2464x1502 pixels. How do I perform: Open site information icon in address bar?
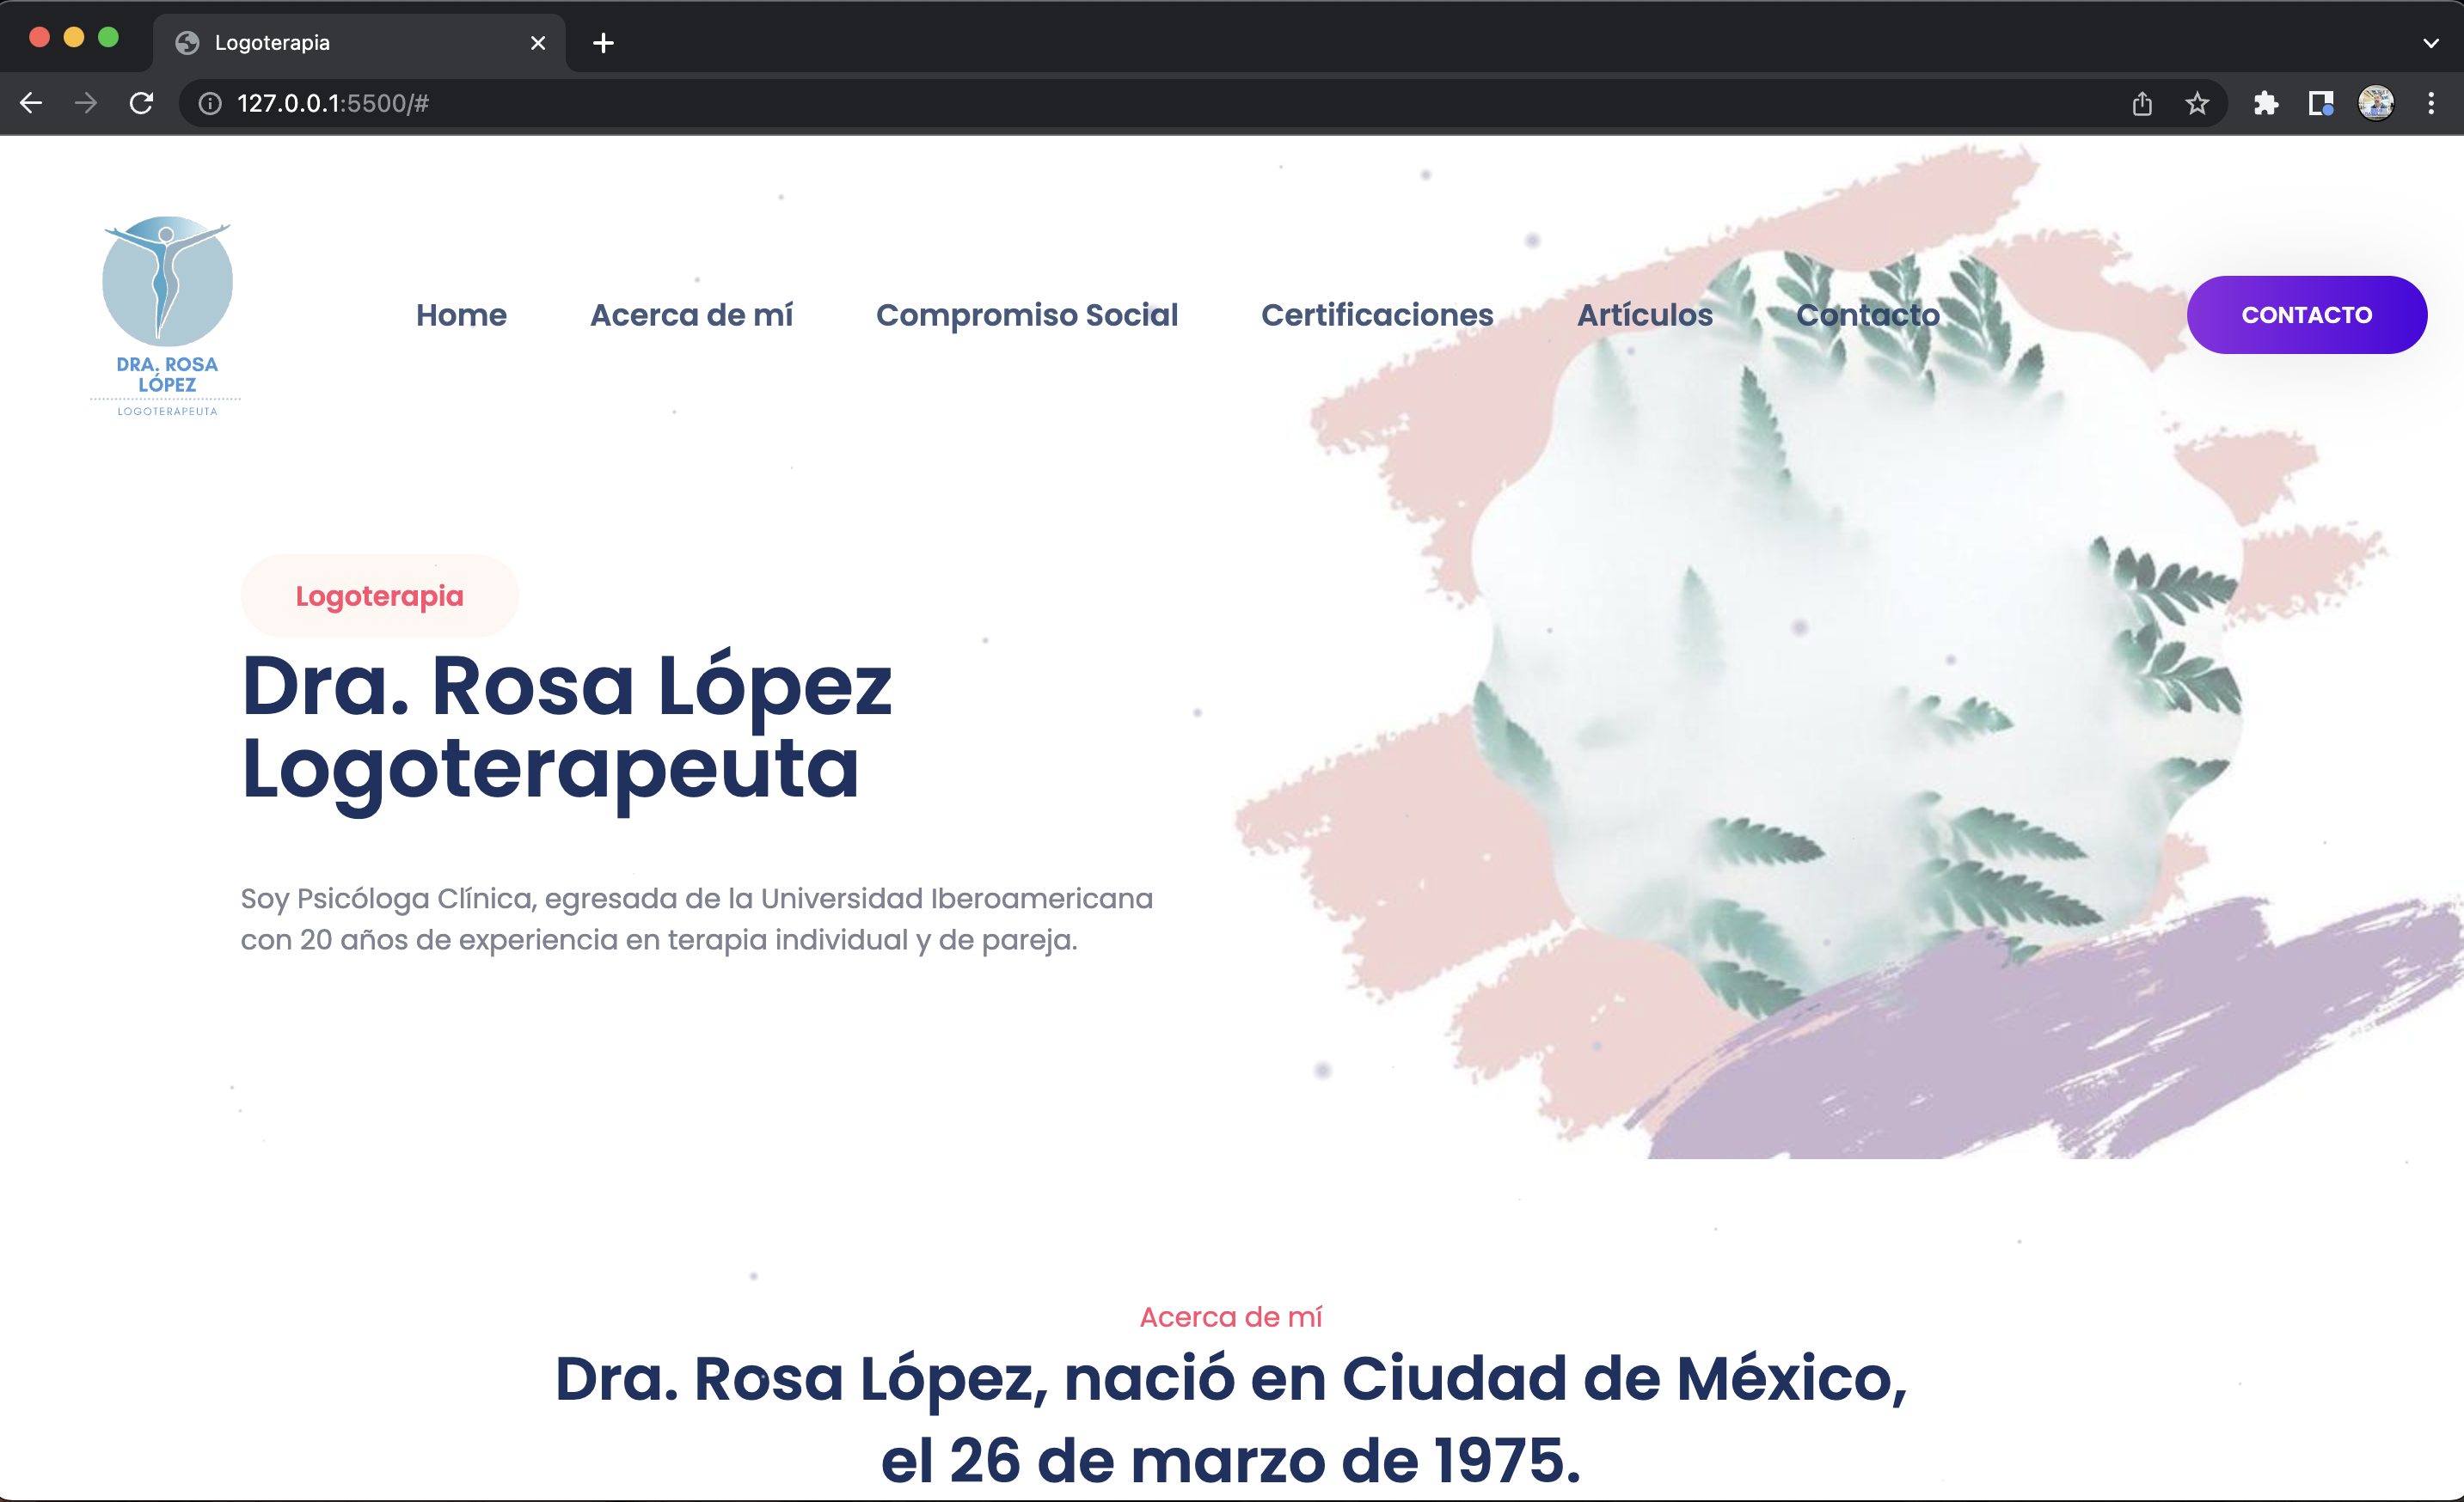pyautogui.click(x=210, y=103)
